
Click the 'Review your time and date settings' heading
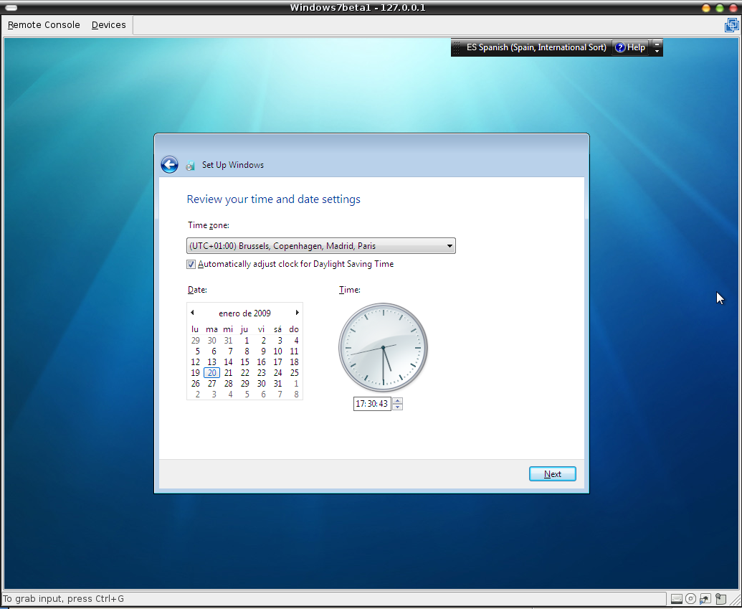tap(274, 199)
